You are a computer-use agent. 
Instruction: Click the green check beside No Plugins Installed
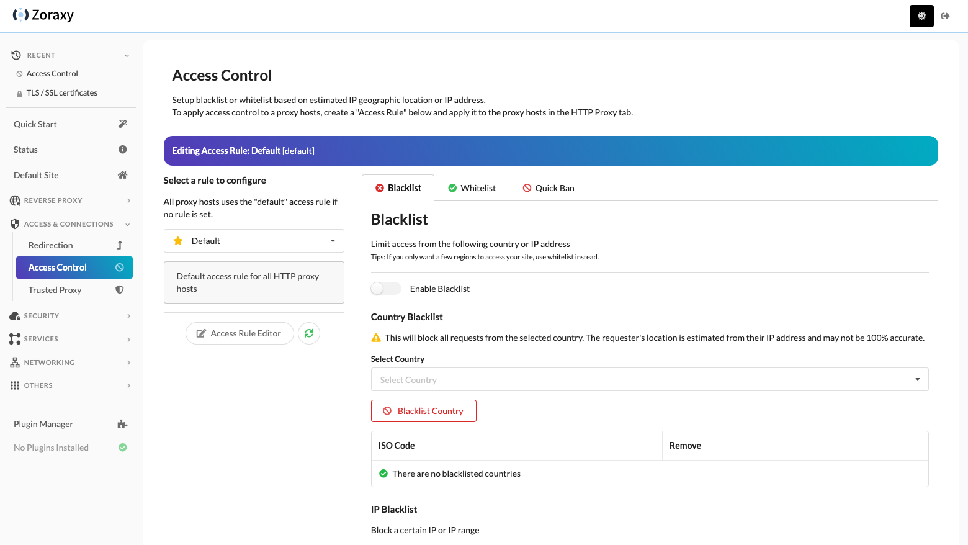(x=123, y=448)
